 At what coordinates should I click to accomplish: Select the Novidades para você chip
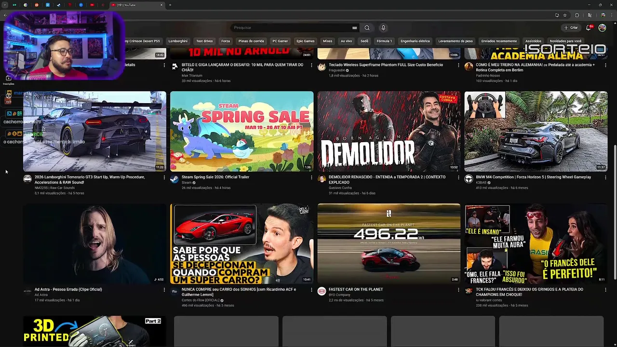566,41
